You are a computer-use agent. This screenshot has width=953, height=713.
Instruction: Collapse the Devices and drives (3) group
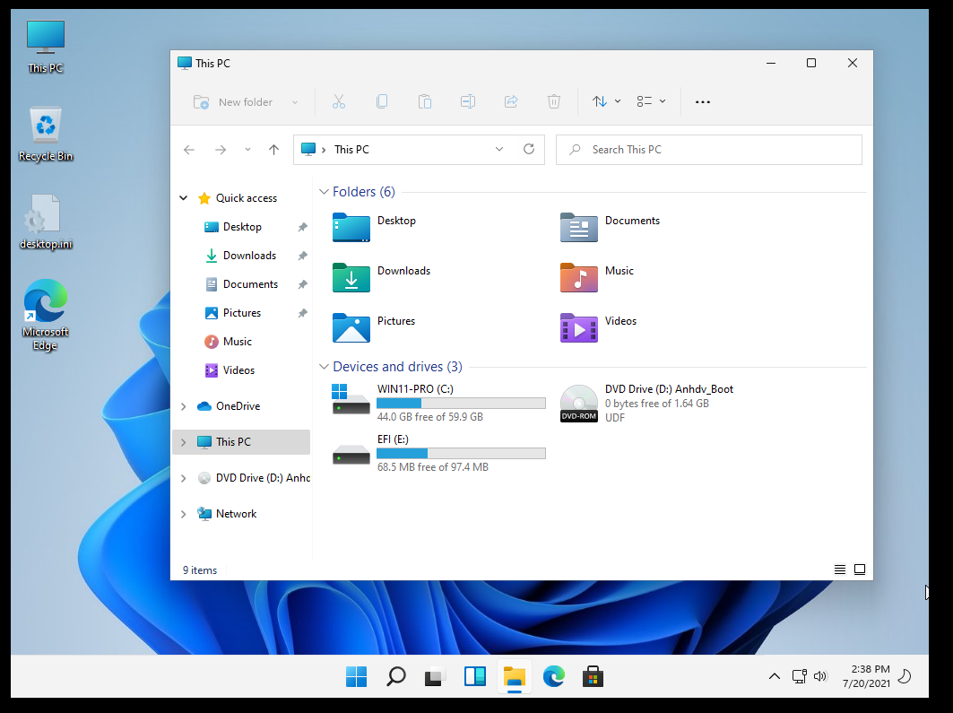tap(324, 367)
